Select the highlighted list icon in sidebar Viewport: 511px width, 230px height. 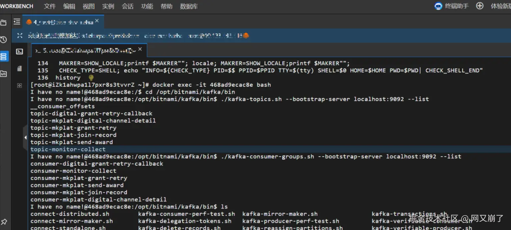(4, 57)
